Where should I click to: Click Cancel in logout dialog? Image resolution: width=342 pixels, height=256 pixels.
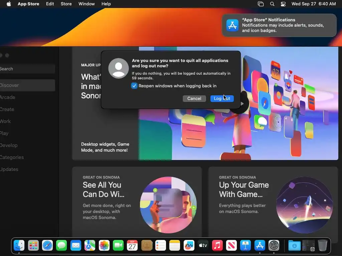click(194, 99)
